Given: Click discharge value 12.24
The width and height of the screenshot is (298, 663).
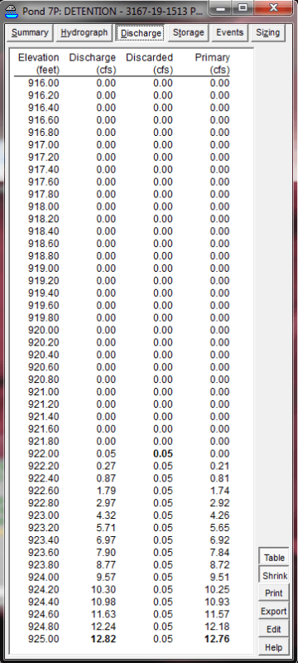Looking at the screenshot, I should click(x=103, y=627).
